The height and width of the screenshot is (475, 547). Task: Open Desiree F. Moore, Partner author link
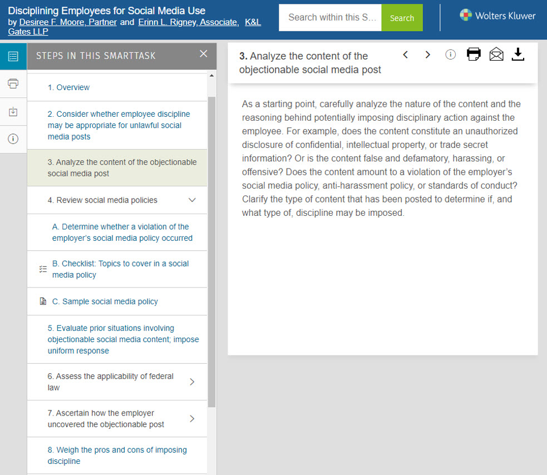(x=68, y=22)
